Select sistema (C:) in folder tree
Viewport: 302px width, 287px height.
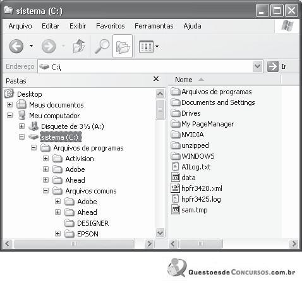pos(61,137)
